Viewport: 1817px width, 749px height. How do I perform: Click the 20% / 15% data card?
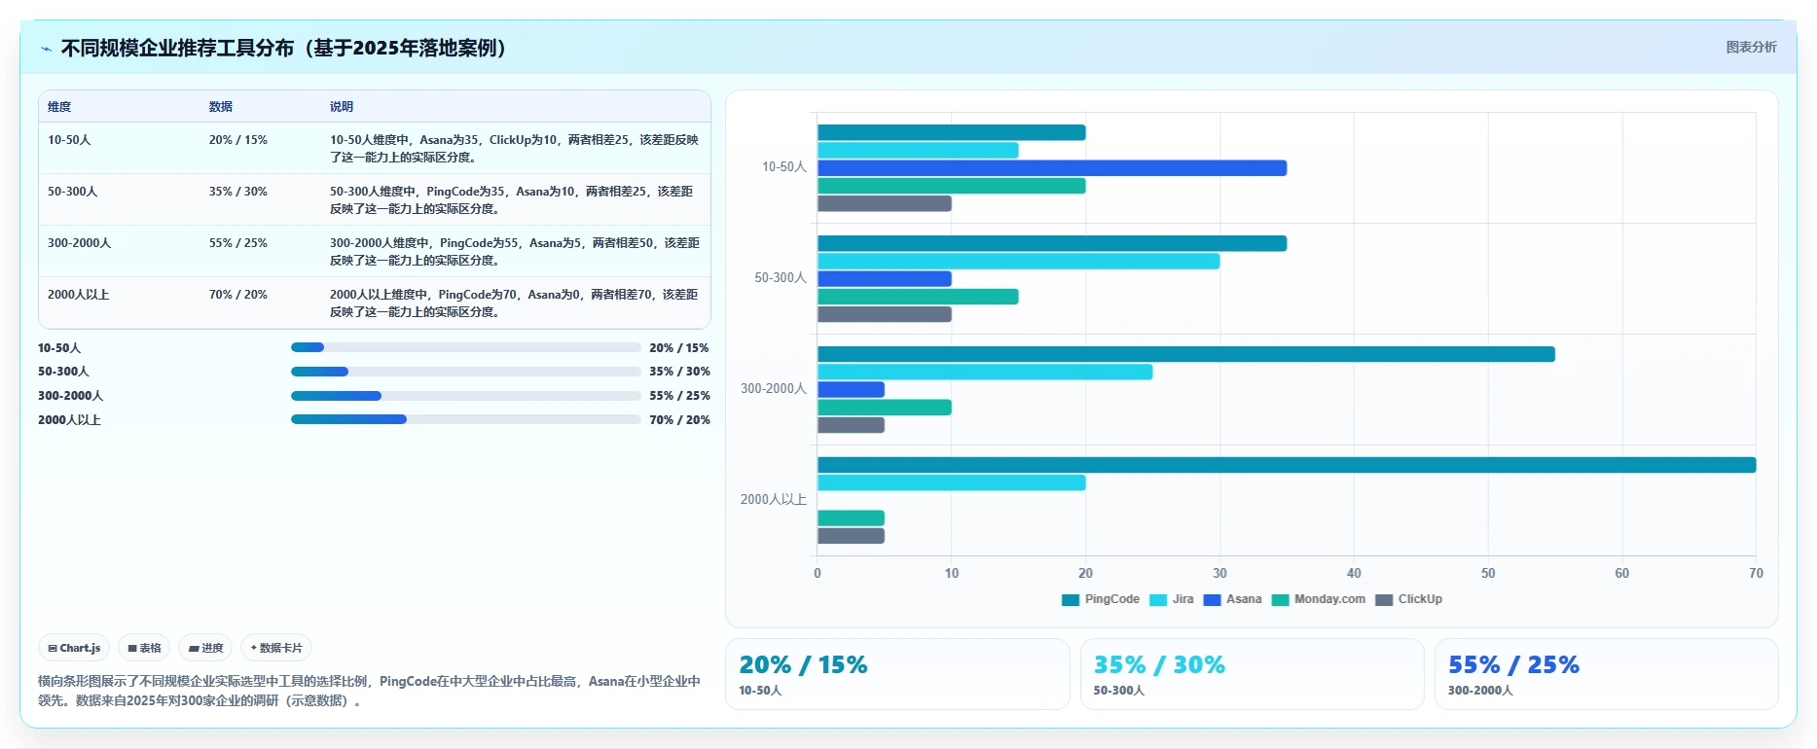[x=897, y=674]
